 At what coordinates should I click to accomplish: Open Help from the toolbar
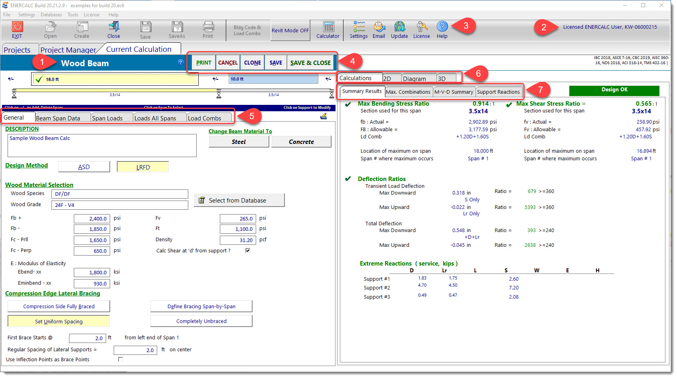tap(442, 27)
